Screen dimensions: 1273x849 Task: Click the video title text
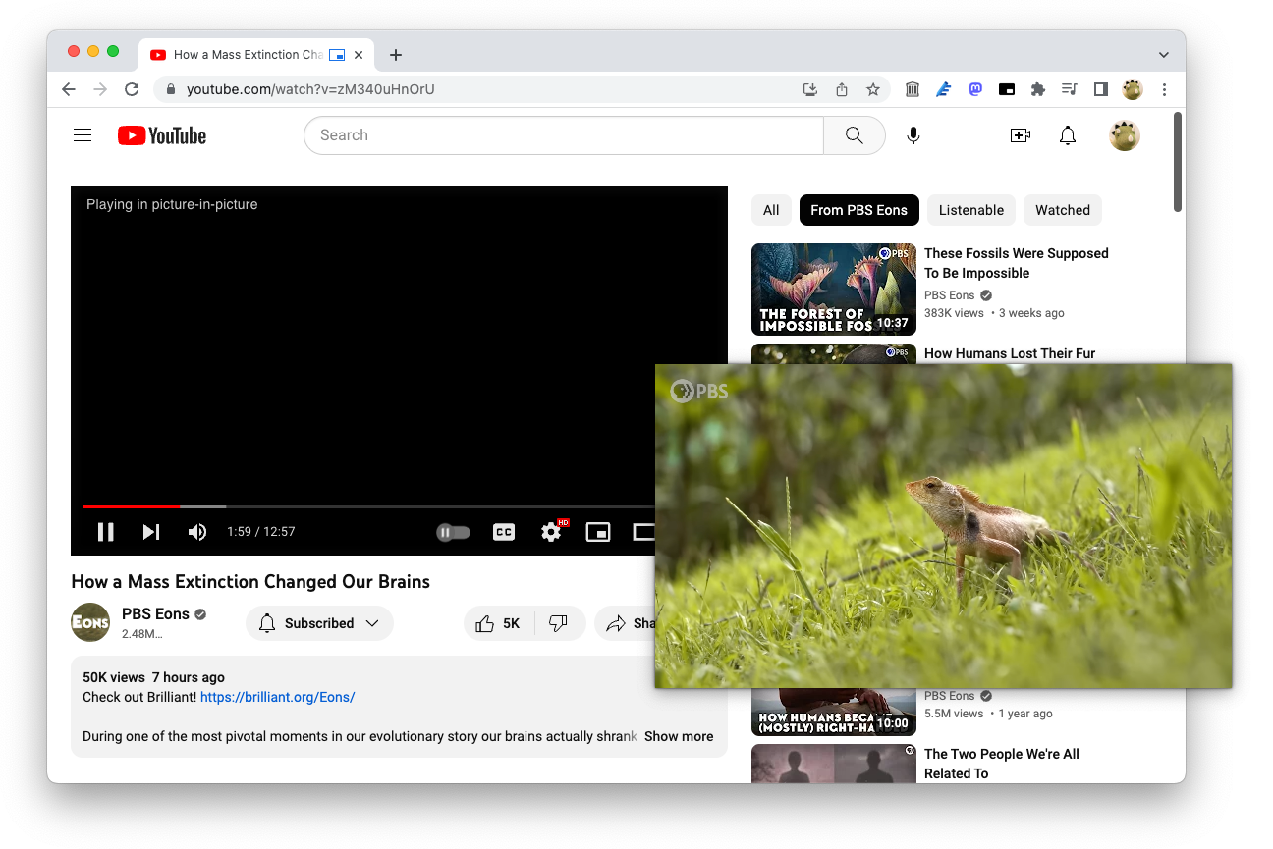pos(250,582)
